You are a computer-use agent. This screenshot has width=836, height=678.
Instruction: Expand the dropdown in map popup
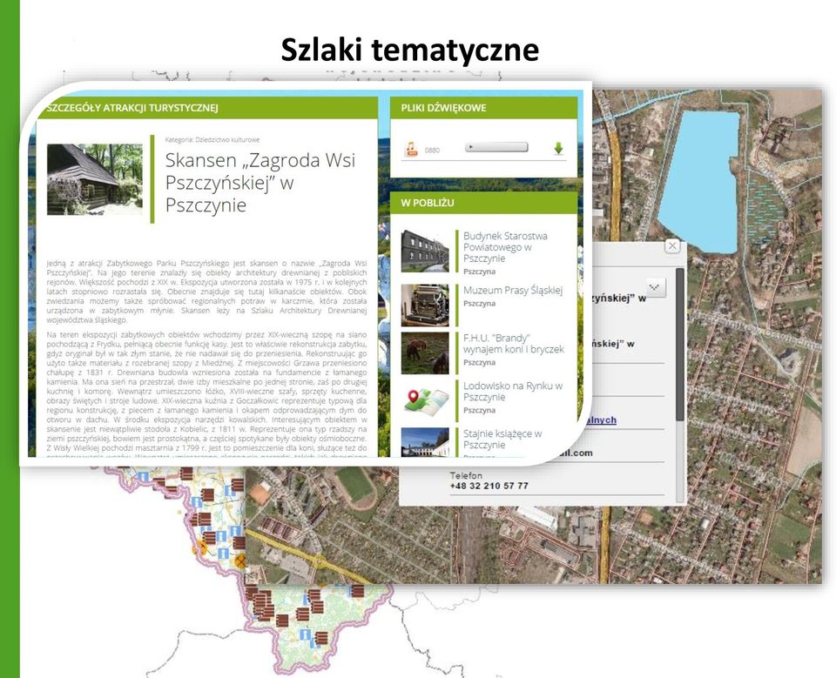(x=655, y=288)
